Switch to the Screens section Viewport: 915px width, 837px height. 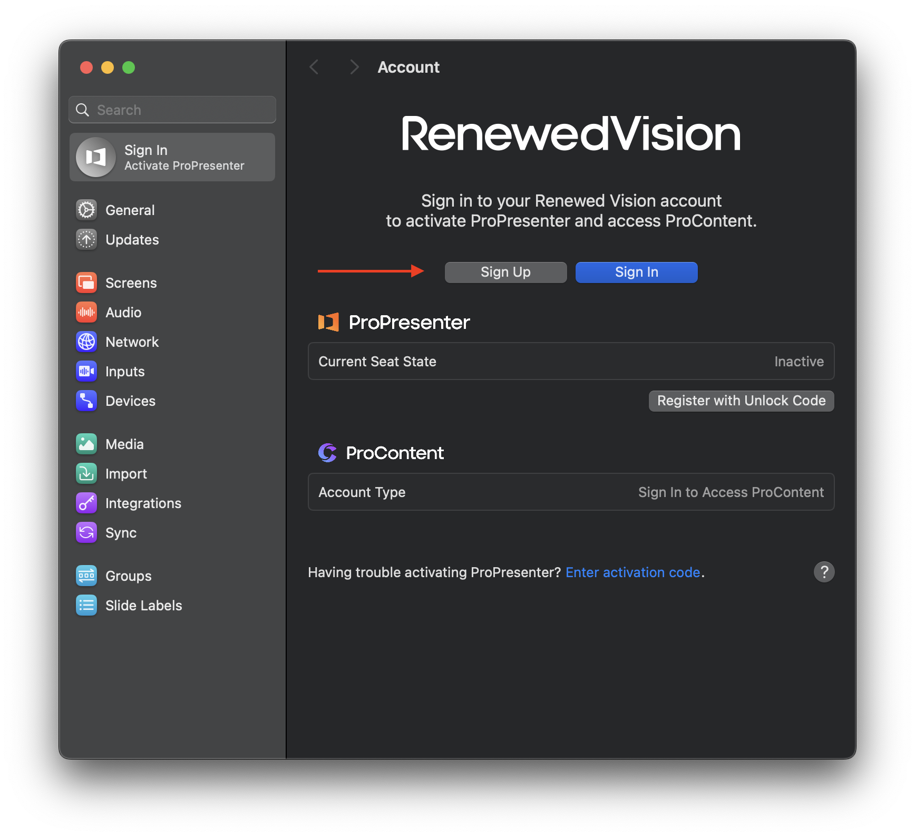click(131, 283)
